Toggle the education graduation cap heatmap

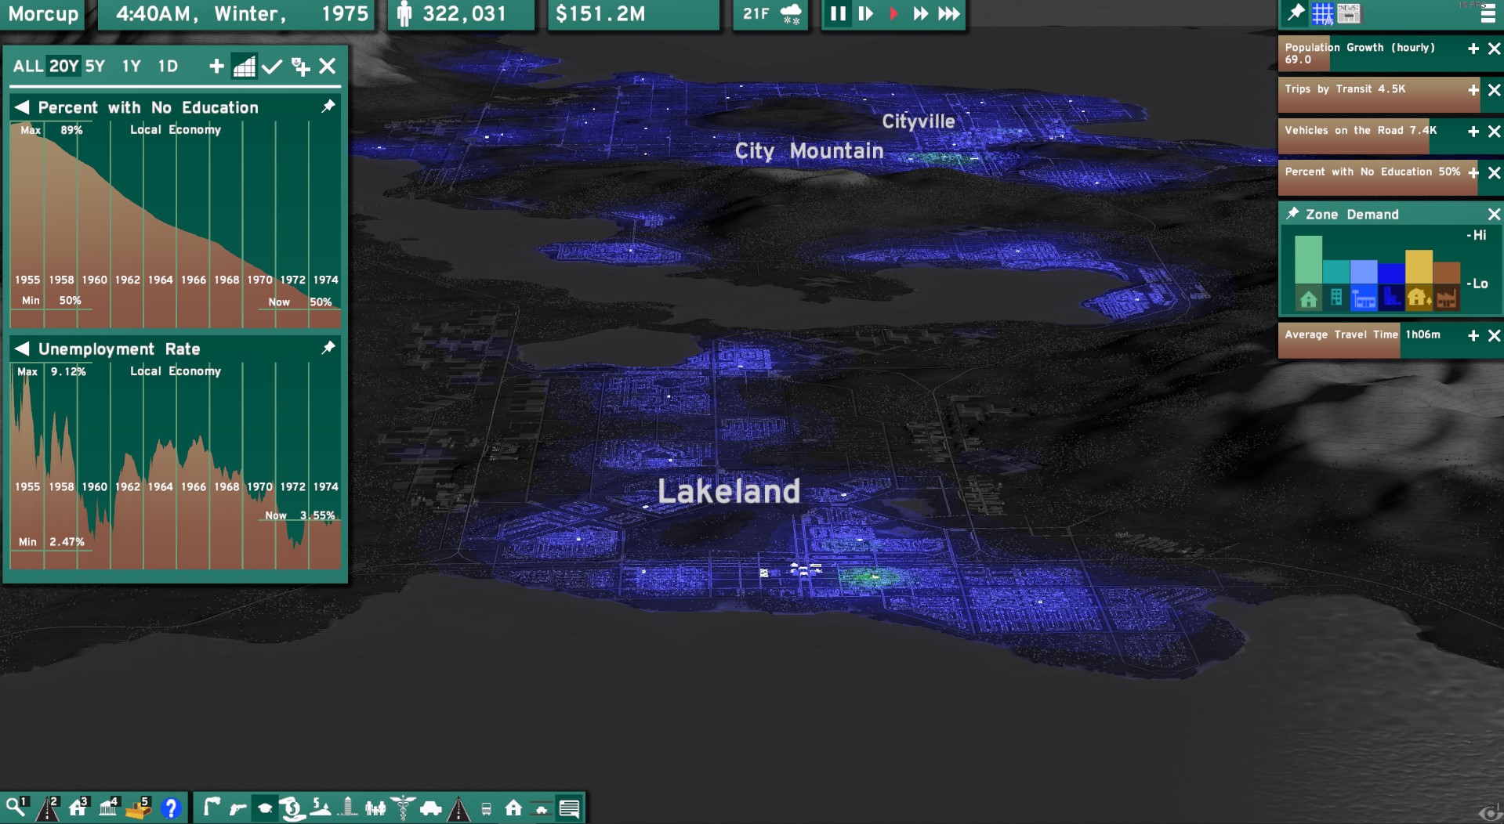265,808
